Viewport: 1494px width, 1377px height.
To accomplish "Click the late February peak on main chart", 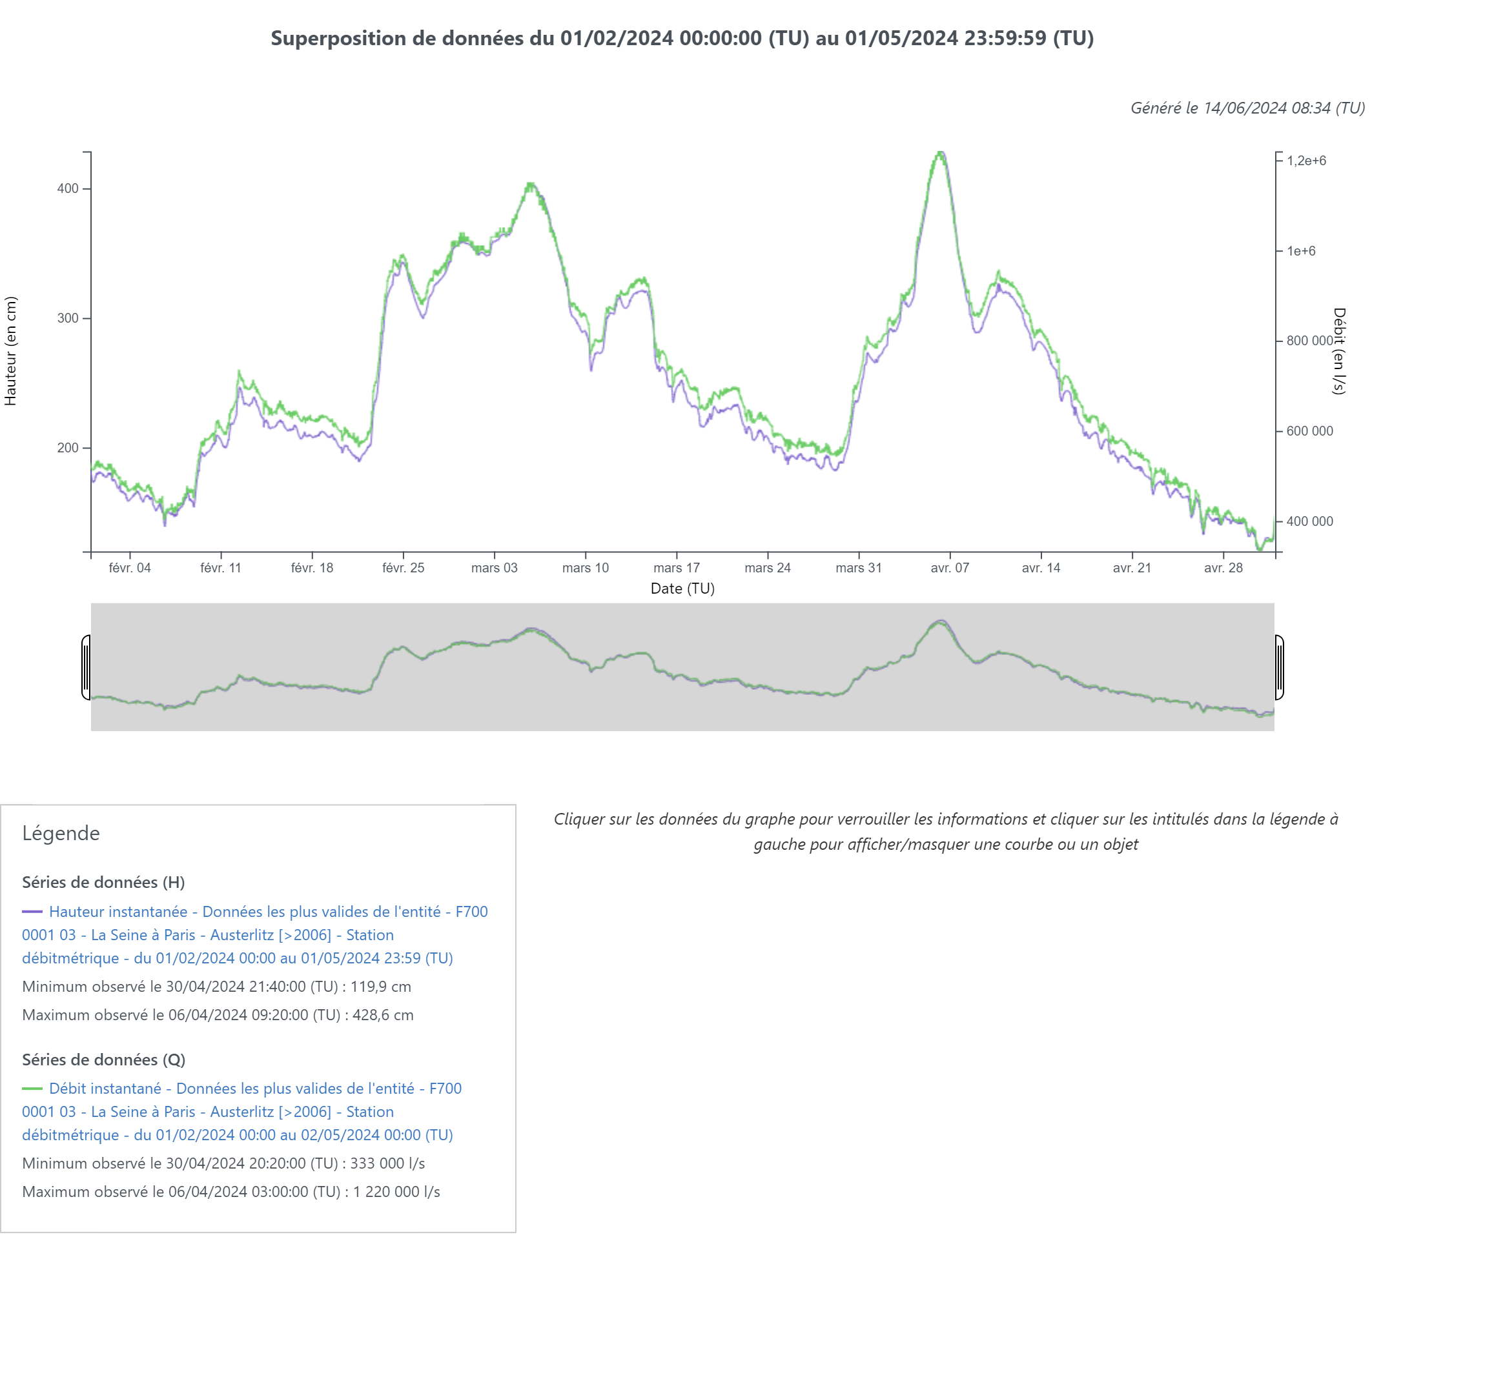I will pyautogui.click(x=403, y=257).
